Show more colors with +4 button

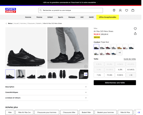(120, 53)
